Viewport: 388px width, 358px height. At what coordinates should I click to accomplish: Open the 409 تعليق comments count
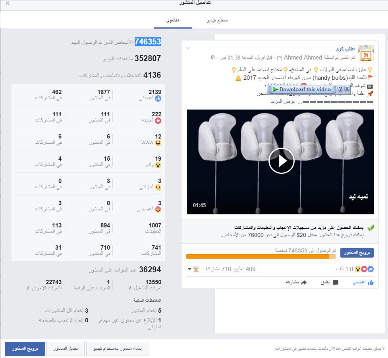[x=245, y=269]
